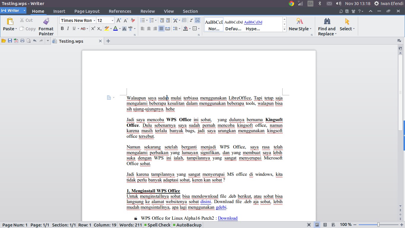Expand the styles gallery

point(284,29)
